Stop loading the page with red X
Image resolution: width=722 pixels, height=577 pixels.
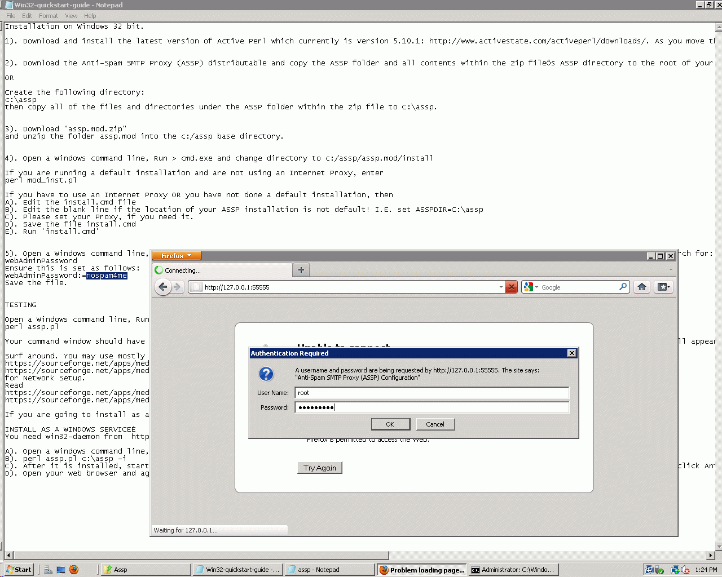click(511, 287)
